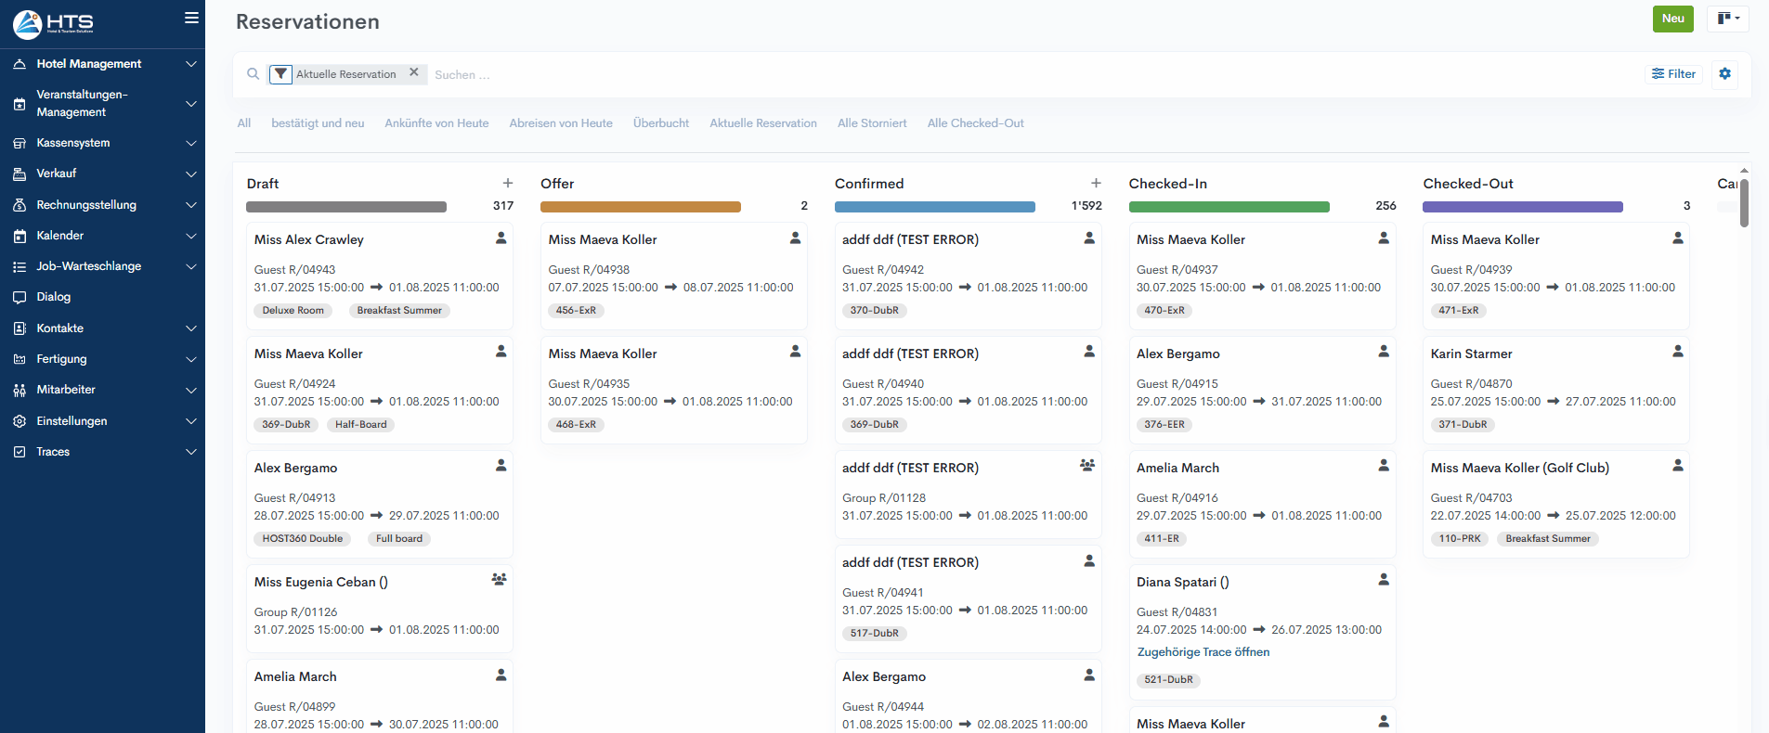
Task: Click the plus icon in Draft column
Action: coord(508,184)
